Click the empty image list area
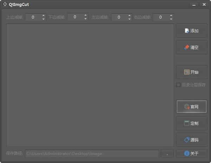 coord(90,85)
